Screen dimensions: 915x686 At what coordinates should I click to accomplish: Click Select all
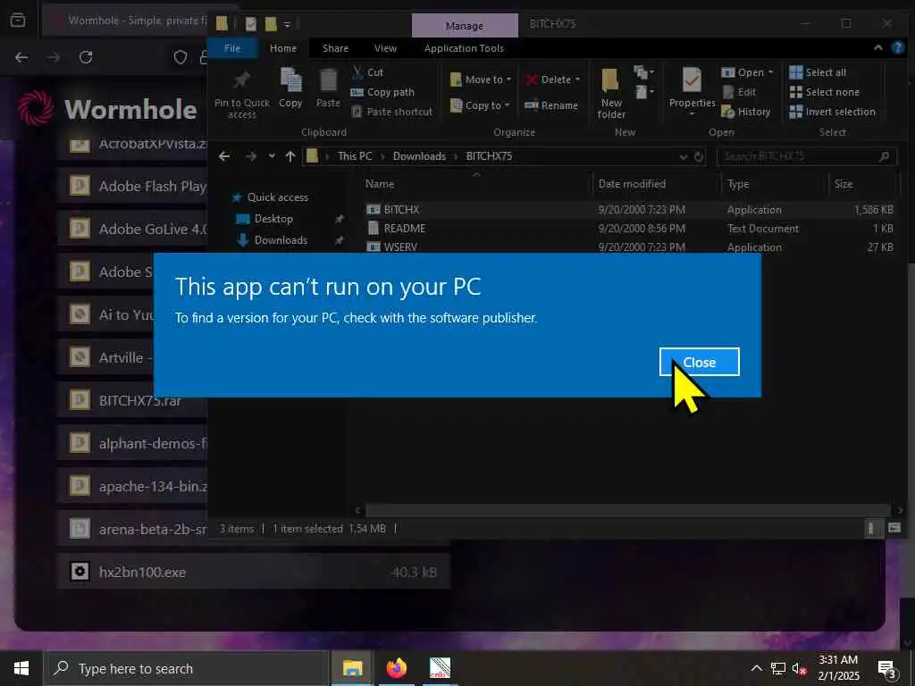tap(818, 72)
